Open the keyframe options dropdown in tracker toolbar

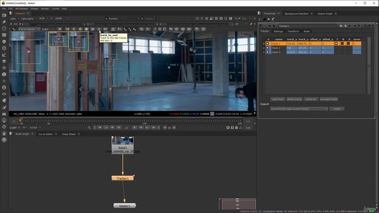click(x=29, y=29)
